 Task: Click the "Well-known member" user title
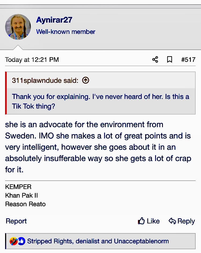pos(66,32)
